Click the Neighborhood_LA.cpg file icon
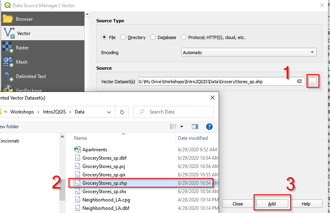 (x=78, y=200)
